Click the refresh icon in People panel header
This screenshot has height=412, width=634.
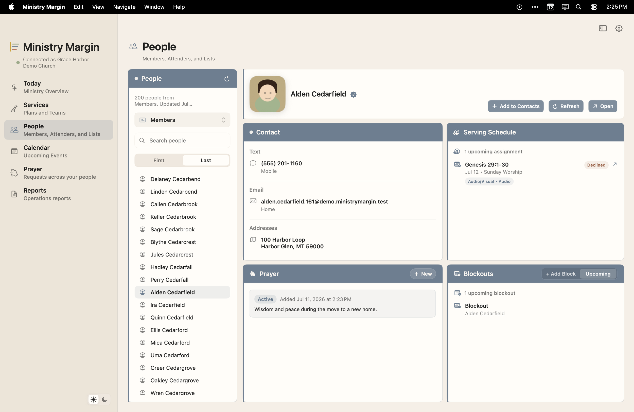tap(227, 79)
